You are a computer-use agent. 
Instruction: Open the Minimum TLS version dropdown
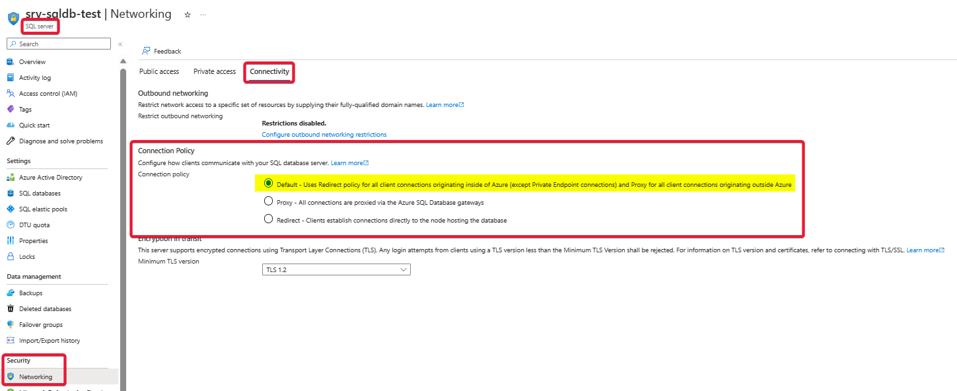(336, 269)
